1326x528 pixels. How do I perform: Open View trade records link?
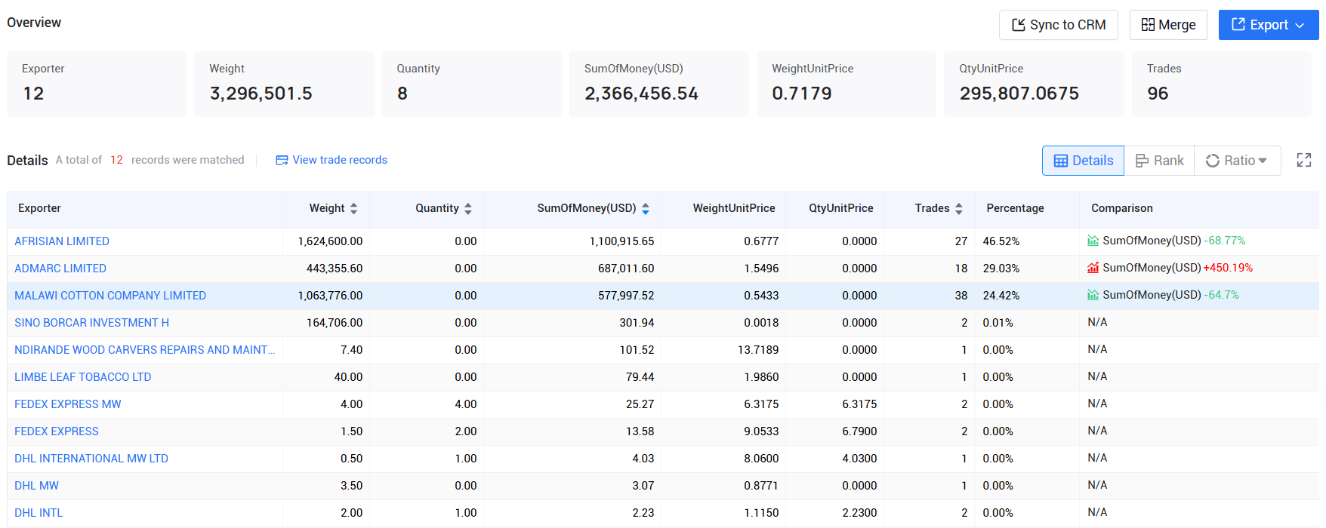[x=340, y=160]
